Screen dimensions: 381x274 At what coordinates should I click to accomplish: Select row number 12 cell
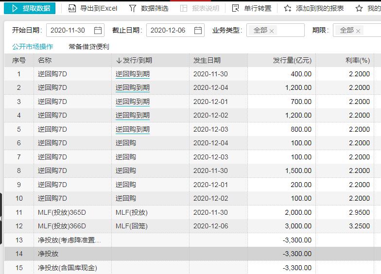click(x=19, y=226)
